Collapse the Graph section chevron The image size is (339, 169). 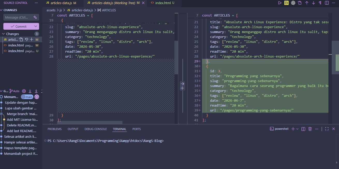point(1,91)
